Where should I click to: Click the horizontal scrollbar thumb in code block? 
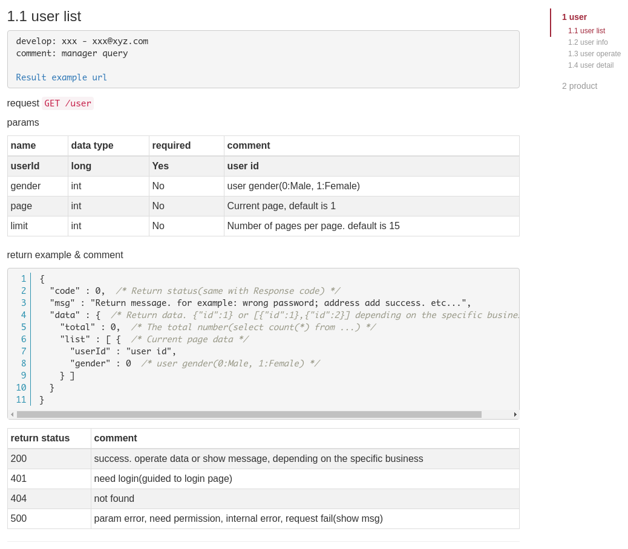pyautogui.click(x=249, y=415)
